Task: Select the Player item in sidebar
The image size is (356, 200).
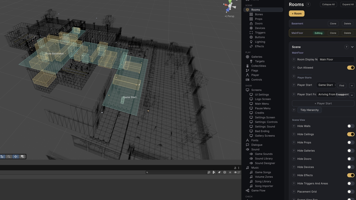Action: [x=255, y=75]
